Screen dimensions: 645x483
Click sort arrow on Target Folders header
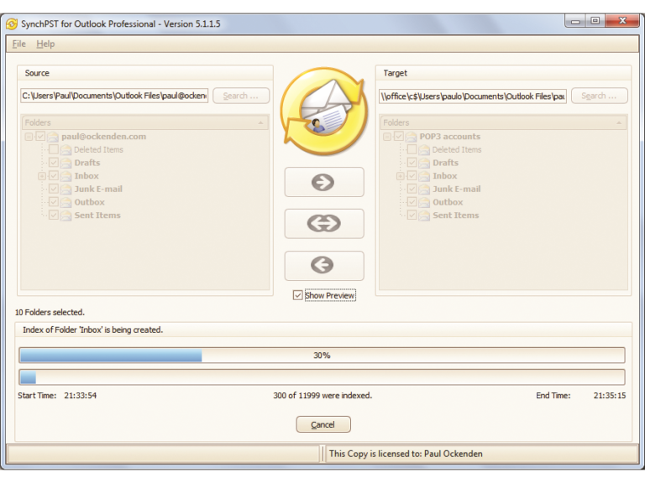point(619,122)
